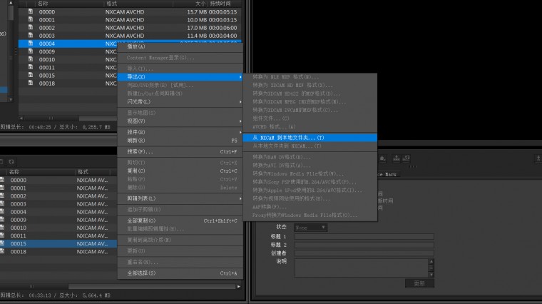
Task: Expand the 剪辑列表(L) submenu
Action: (180, 198)
